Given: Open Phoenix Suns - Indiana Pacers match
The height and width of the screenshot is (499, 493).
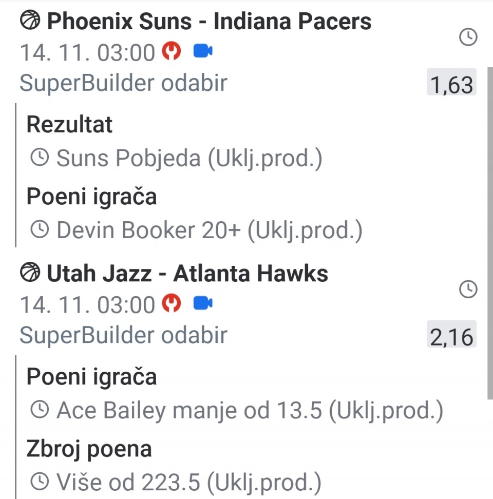Looking at the screenshot, I should pos(209,22).
